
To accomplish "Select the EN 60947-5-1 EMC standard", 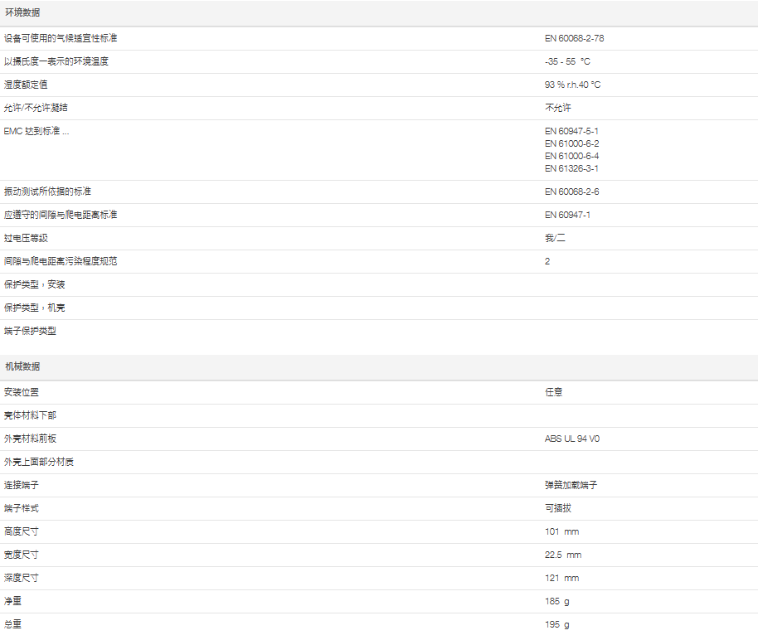I will click(571, 131).
